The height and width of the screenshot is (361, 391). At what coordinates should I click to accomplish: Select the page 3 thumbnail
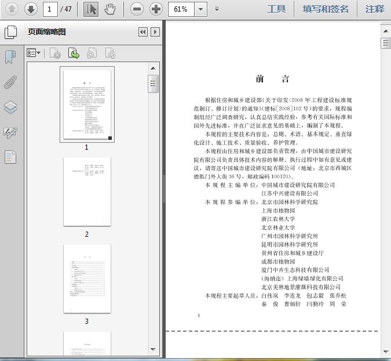(87, 279)
